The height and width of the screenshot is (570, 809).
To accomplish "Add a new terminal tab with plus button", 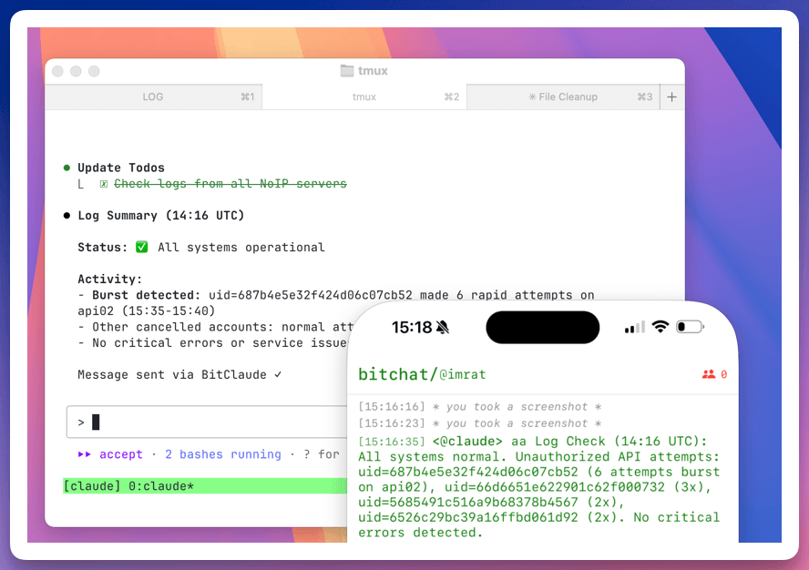I will 671,97.
